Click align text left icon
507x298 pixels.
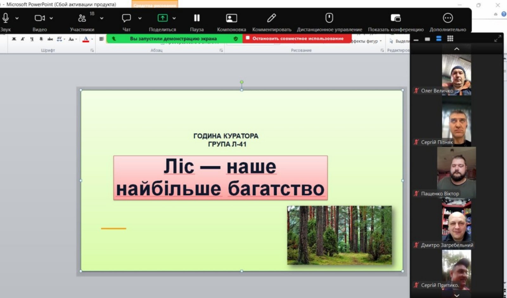click(101, 39)
